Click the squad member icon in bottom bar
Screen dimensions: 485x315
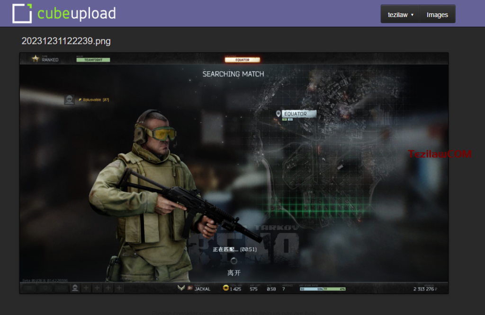click(75, 288)
